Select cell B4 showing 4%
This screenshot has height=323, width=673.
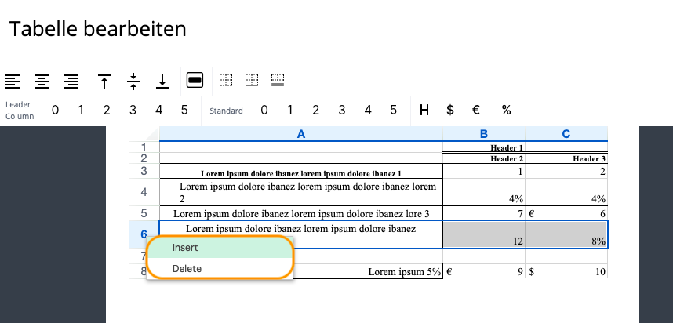point(484,192)
